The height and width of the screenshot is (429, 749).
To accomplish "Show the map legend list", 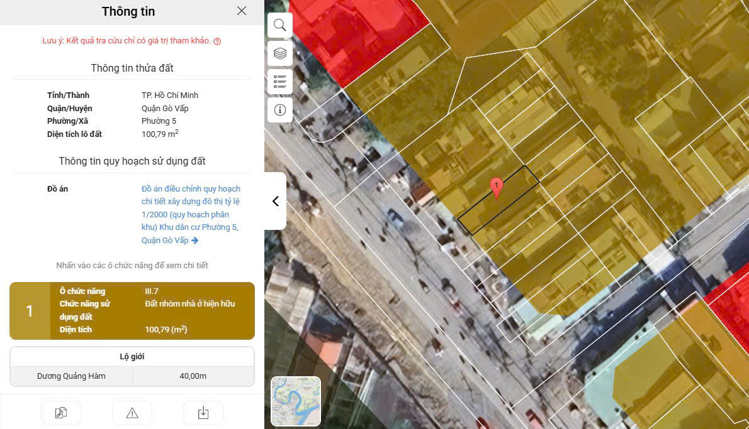I will tap(279, 82).
